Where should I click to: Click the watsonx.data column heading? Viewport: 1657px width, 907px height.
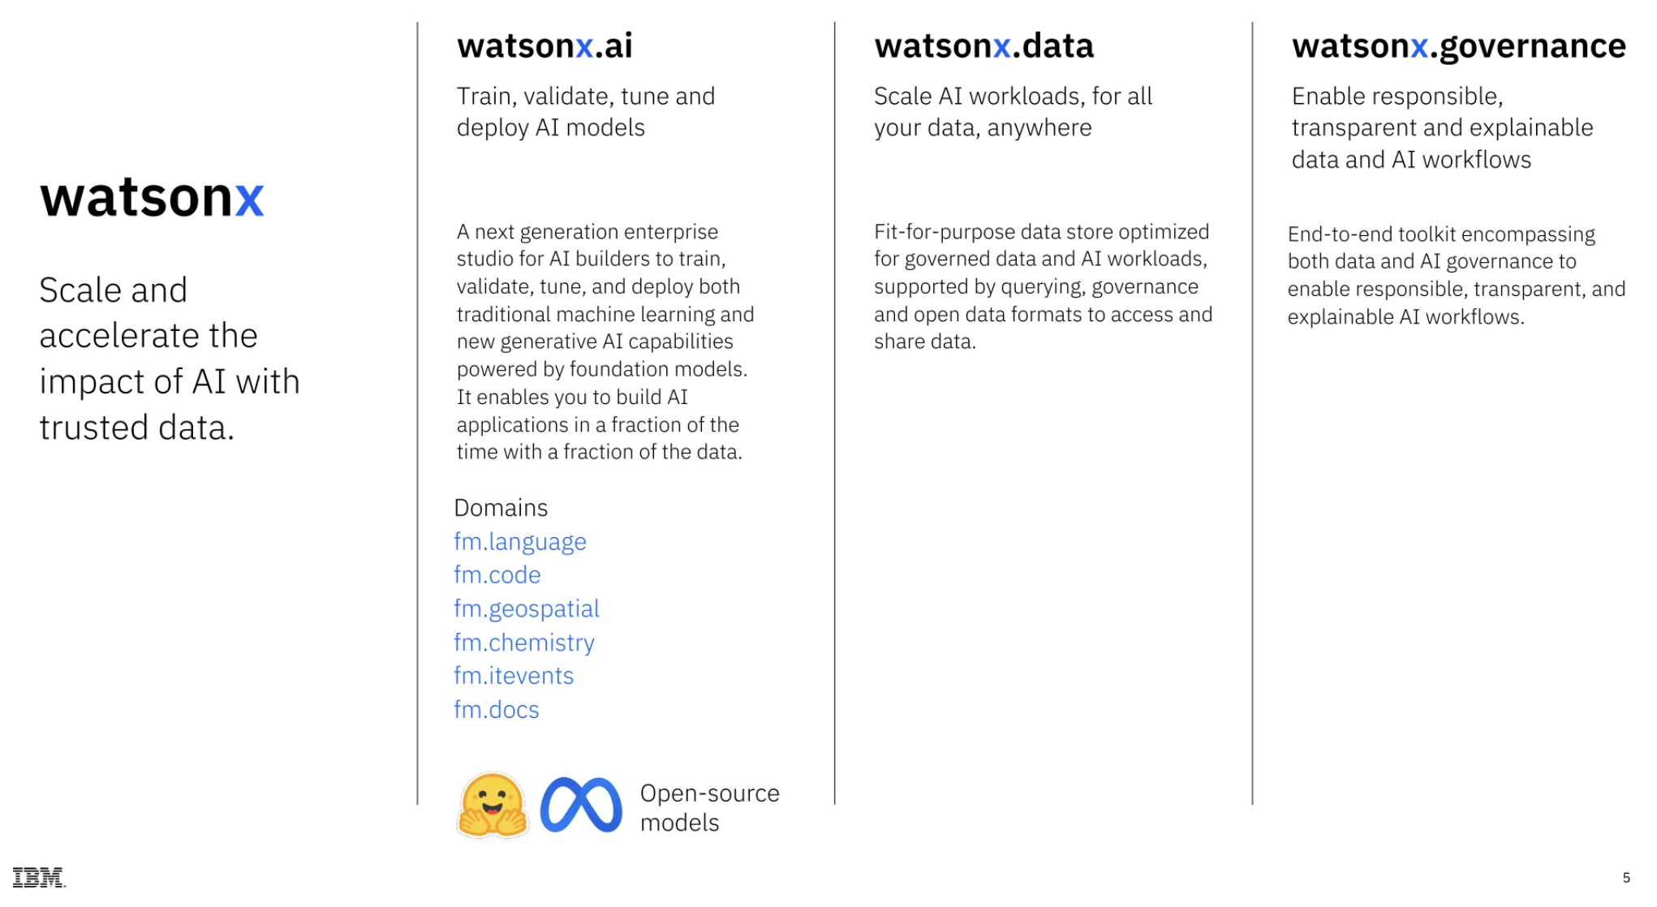tap(983, 46)
